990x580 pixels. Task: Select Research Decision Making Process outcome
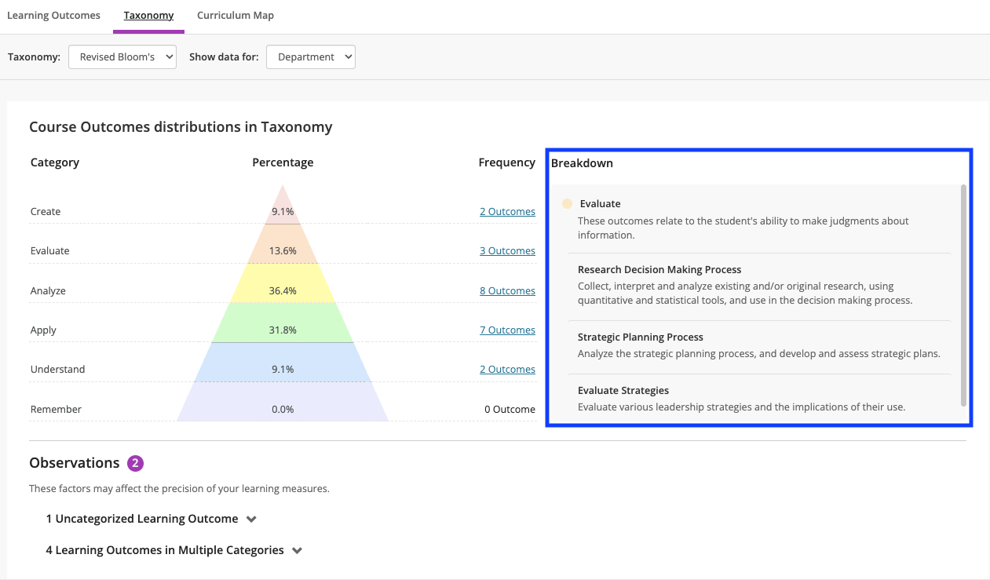(x=659, y=270)
